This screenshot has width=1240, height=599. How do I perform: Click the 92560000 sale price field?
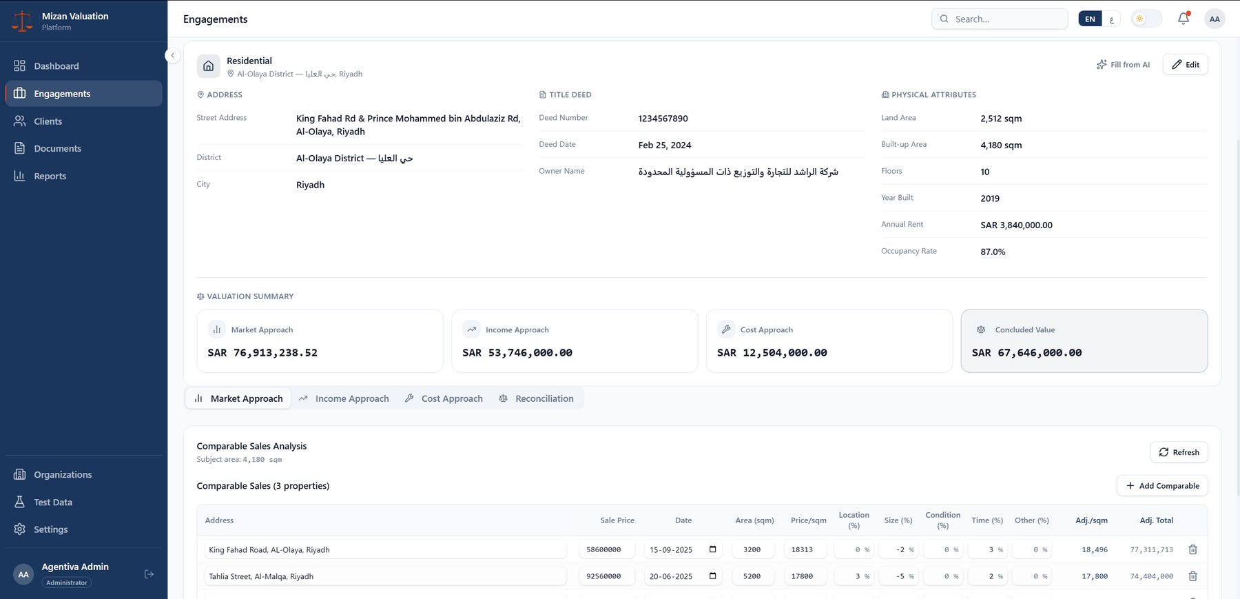point(606,576)
